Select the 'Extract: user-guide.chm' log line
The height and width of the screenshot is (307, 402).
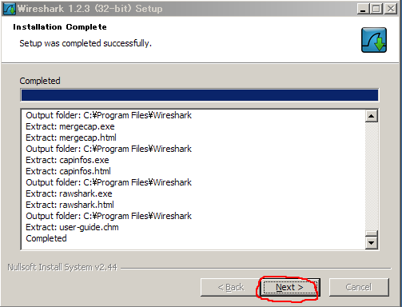pyautogui.click(x=72, y=227)
